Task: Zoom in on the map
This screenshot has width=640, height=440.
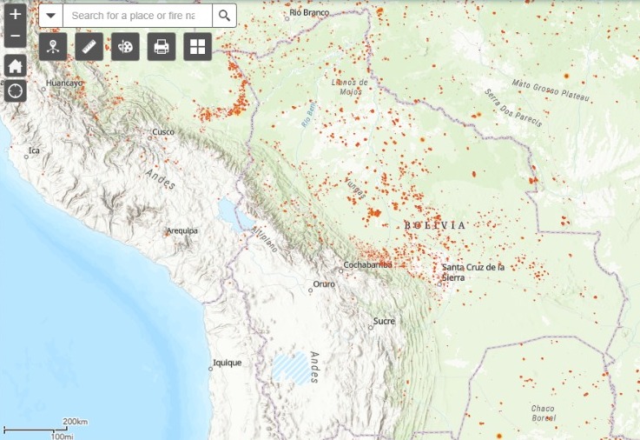Action: point(15,15)
